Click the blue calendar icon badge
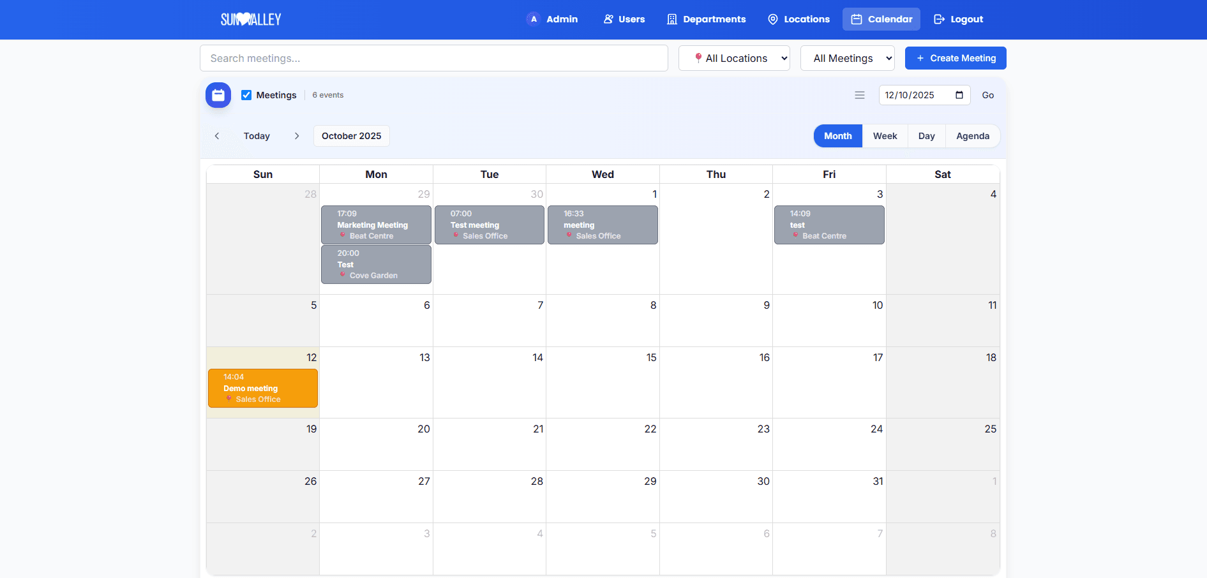Viewport: 1207px width, 578px height. (x=218, y=95)
